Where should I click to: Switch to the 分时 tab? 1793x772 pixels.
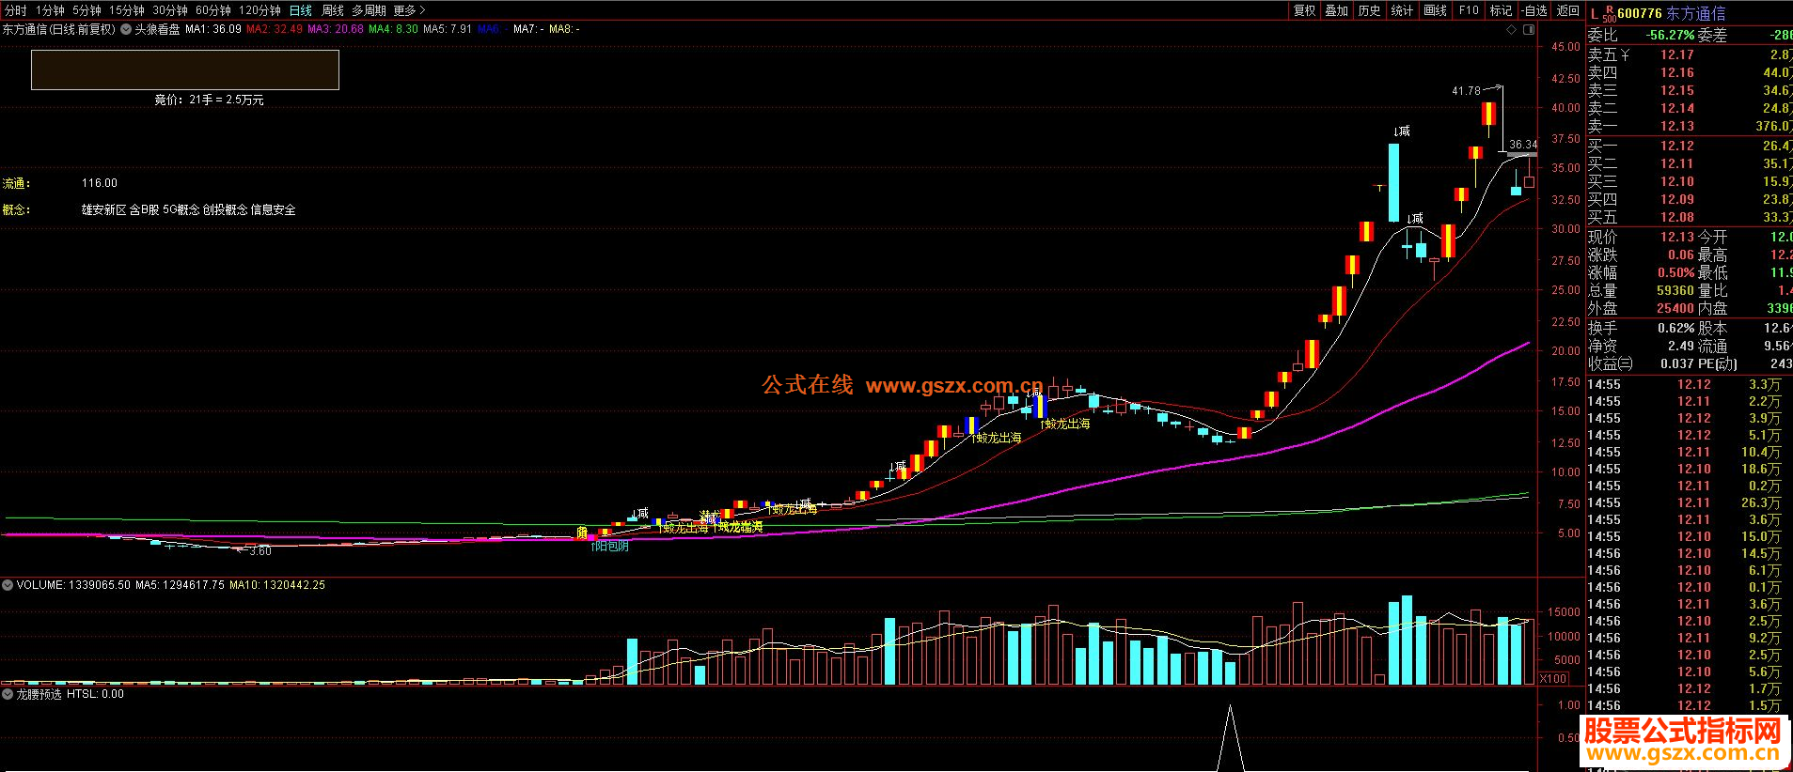pos(16,10)
